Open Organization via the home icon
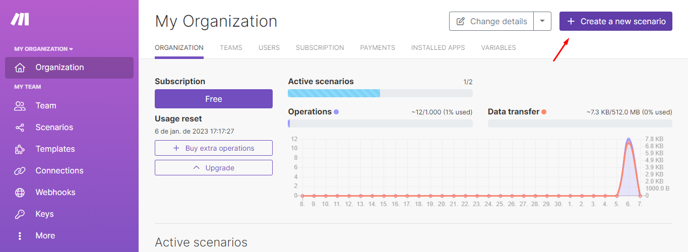Image resolution: width=688 pixels, height=252 pixels. point(20,68)
